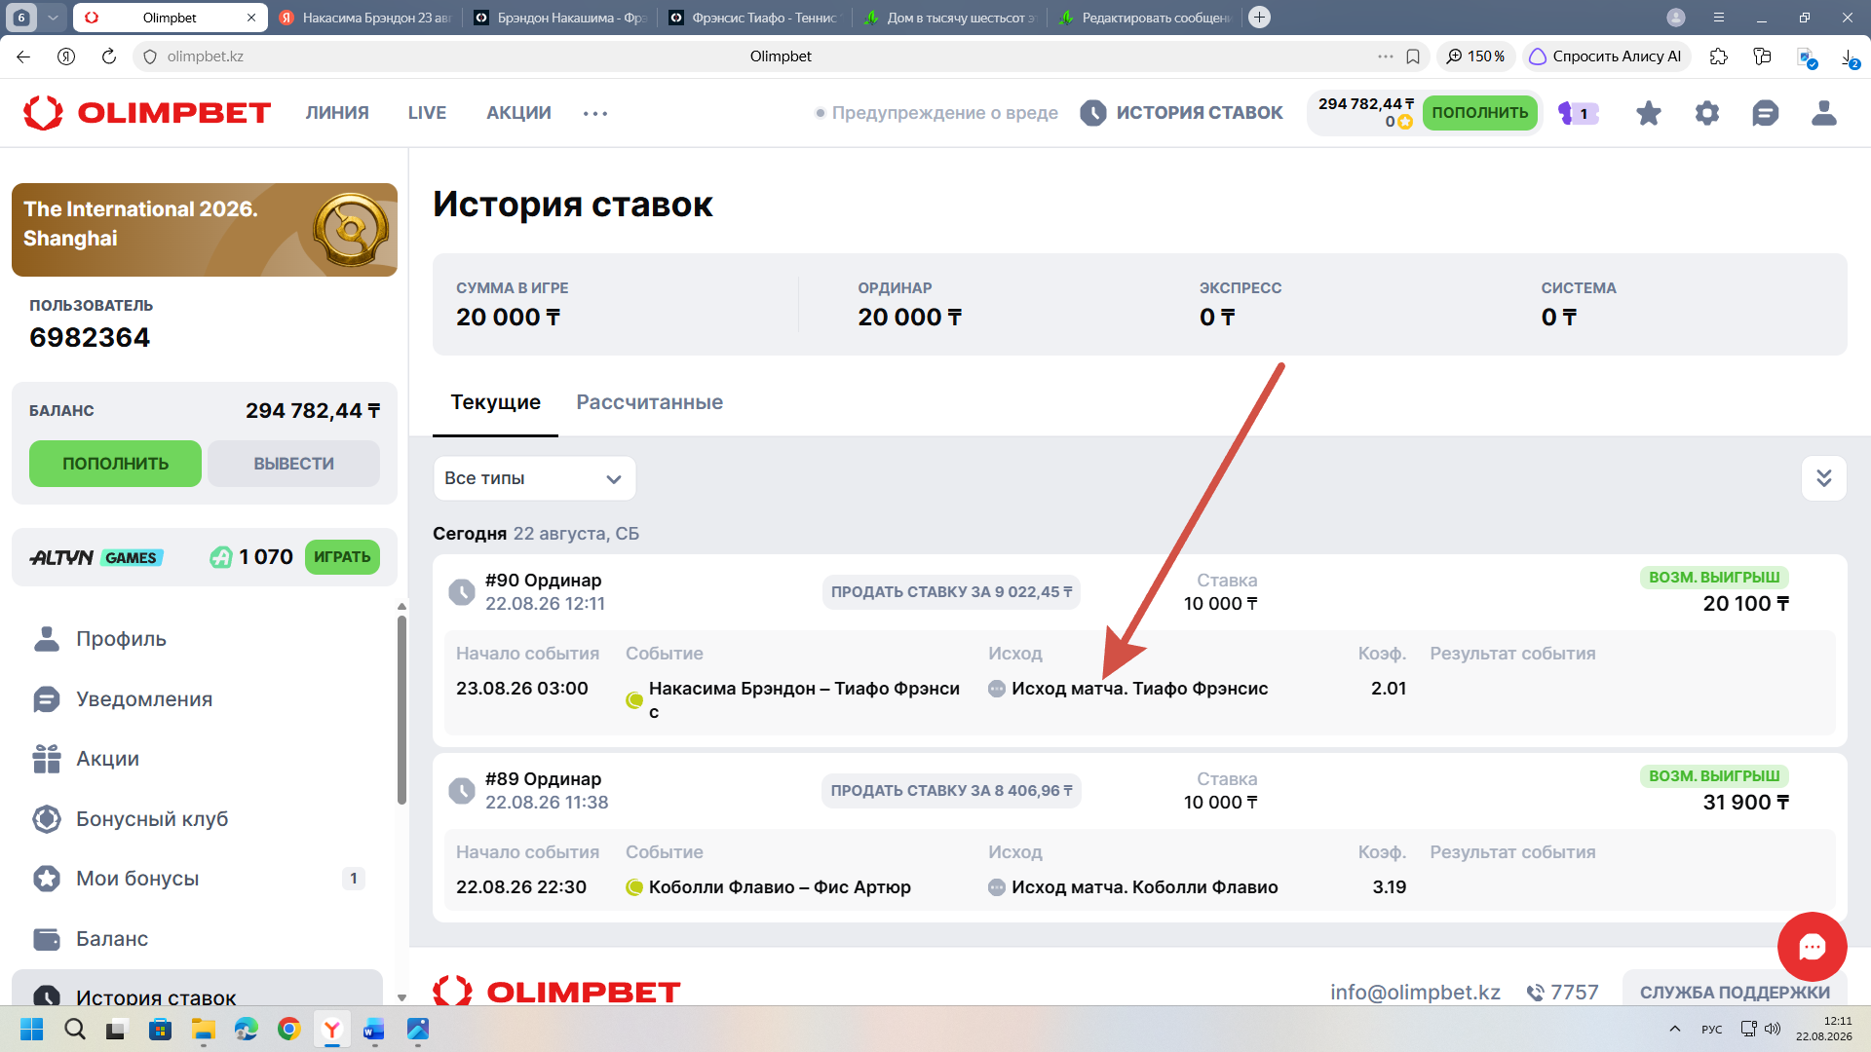
Task: Click info@olimpbet.kz email link
Action: tap(1415, 992)
